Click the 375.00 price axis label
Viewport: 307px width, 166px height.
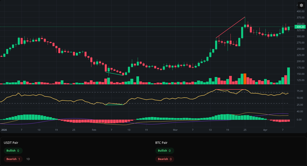[300, 18]
